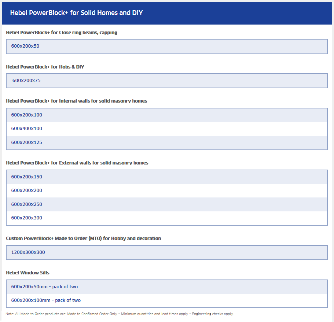Open 600x200x100mm window sill pack of two
334x322 pixels.
tap(166, 300)
